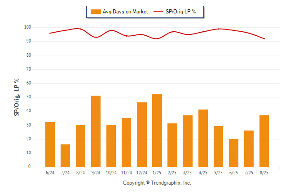Click the Copyright Trendgraphix, Inc. text
Viewport: 290px width, 194px height.
[157, 183]
